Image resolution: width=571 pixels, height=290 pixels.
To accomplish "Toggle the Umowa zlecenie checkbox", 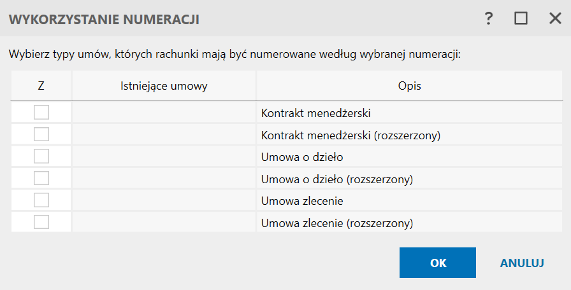I will point(41,200).
